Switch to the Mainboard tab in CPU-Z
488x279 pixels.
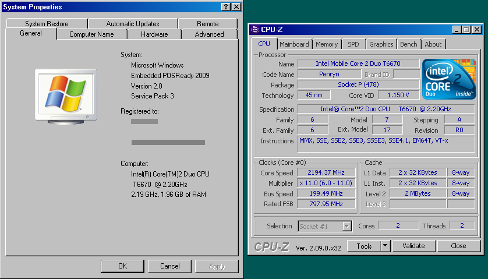pos(294,44)
